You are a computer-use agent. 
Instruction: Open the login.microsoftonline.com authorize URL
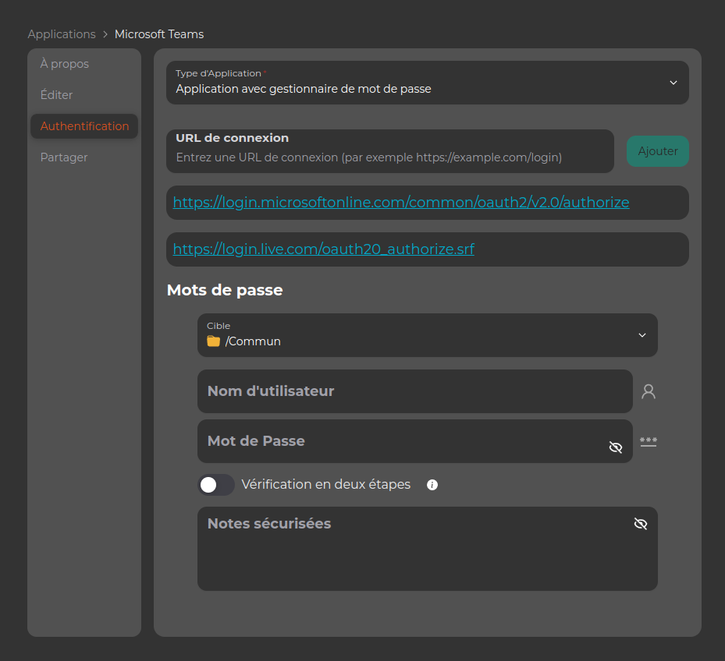point(400,201)
